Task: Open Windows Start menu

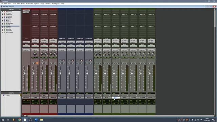Action: [x=3, y=120]
